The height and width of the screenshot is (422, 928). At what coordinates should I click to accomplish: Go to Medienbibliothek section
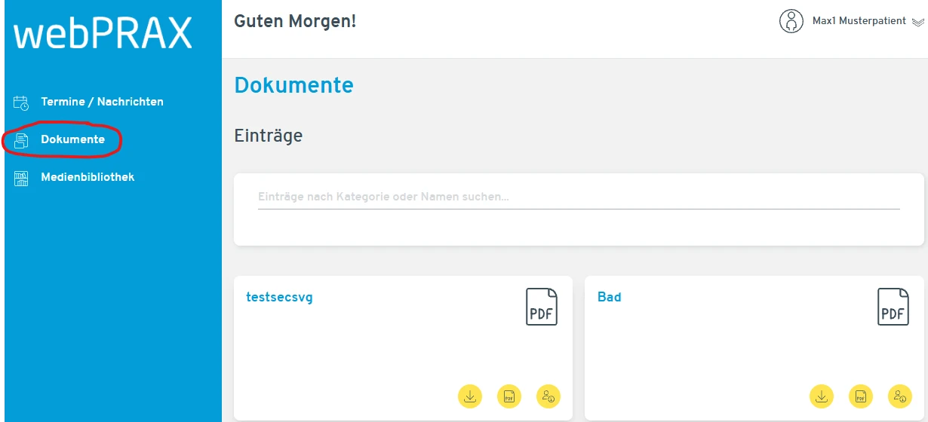[88, 178]
